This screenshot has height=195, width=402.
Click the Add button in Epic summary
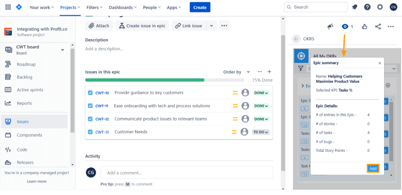[x=373, y=168]
